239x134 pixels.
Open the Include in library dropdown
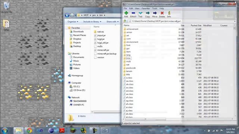tap(92, 22)
